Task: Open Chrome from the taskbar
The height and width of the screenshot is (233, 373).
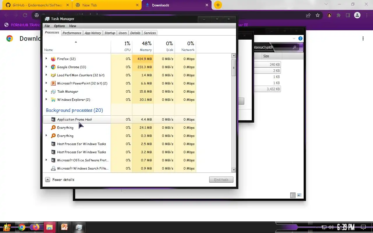Action: [22, 227]
